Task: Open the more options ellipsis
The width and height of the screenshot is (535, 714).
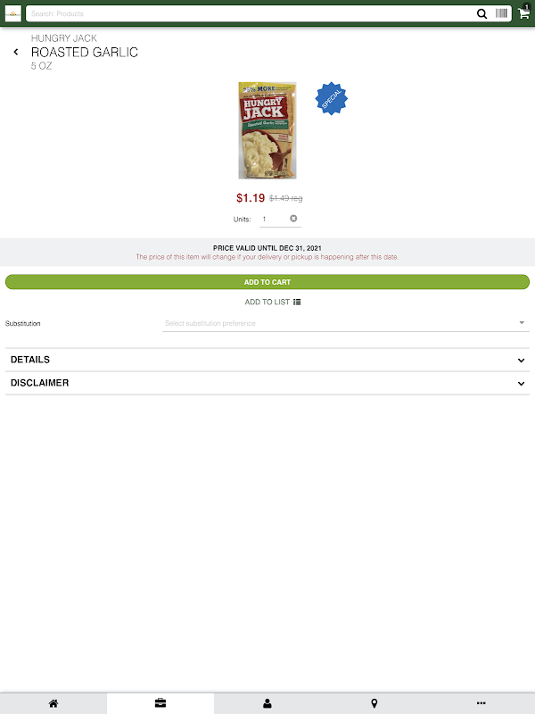Action: pyautogui.click(x=481, y=703)
